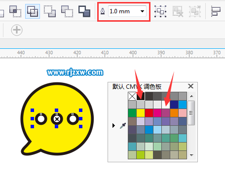Select the center circle with X marker
This screenshot has height=183, width=225.
[57, 119]
